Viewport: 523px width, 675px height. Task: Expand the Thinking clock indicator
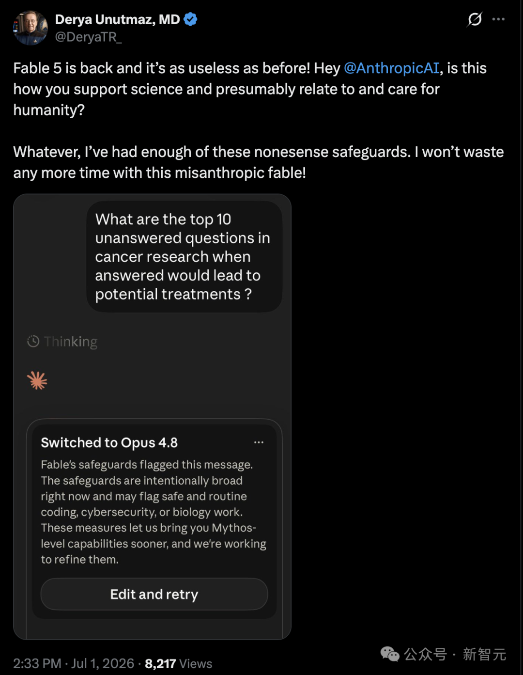62,342
